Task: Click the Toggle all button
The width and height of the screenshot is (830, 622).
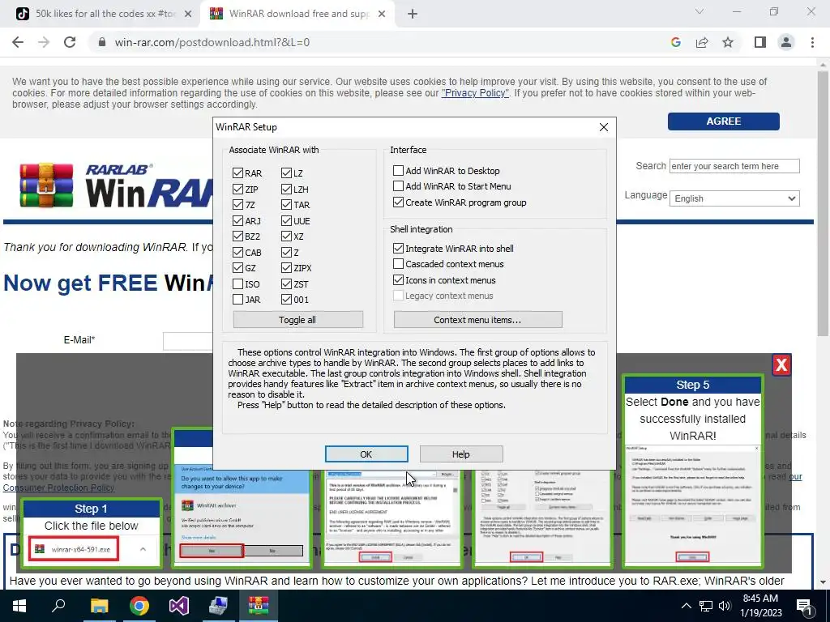Action: tap(298, 319)
